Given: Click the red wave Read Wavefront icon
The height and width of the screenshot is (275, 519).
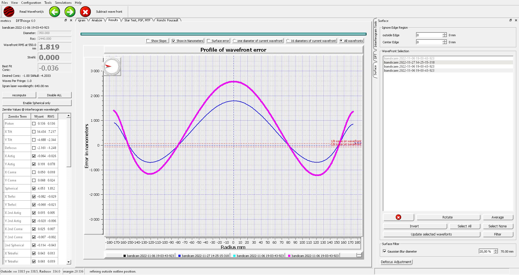Looking at the screenshot, I should point(9,12).
